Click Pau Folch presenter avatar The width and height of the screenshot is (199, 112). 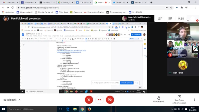click(x=6, y=18)
